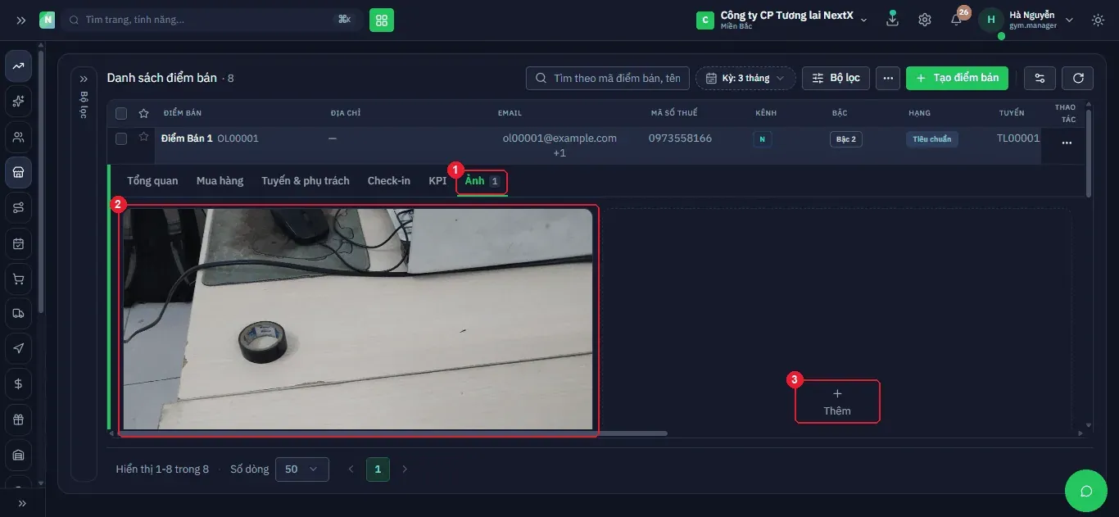The height and width of the screenshot is (517, 1119).
Task: Open the trending chart dashboard in the sidebar
Action: pos(19,66)
